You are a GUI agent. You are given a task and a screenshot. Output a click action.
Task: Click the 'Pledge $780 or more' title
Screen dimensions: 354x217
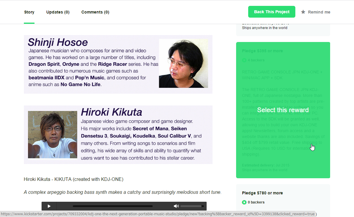click(x=262, y=193)
